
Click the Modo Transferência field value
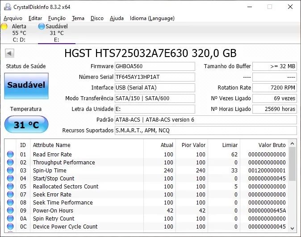(155, 98)
